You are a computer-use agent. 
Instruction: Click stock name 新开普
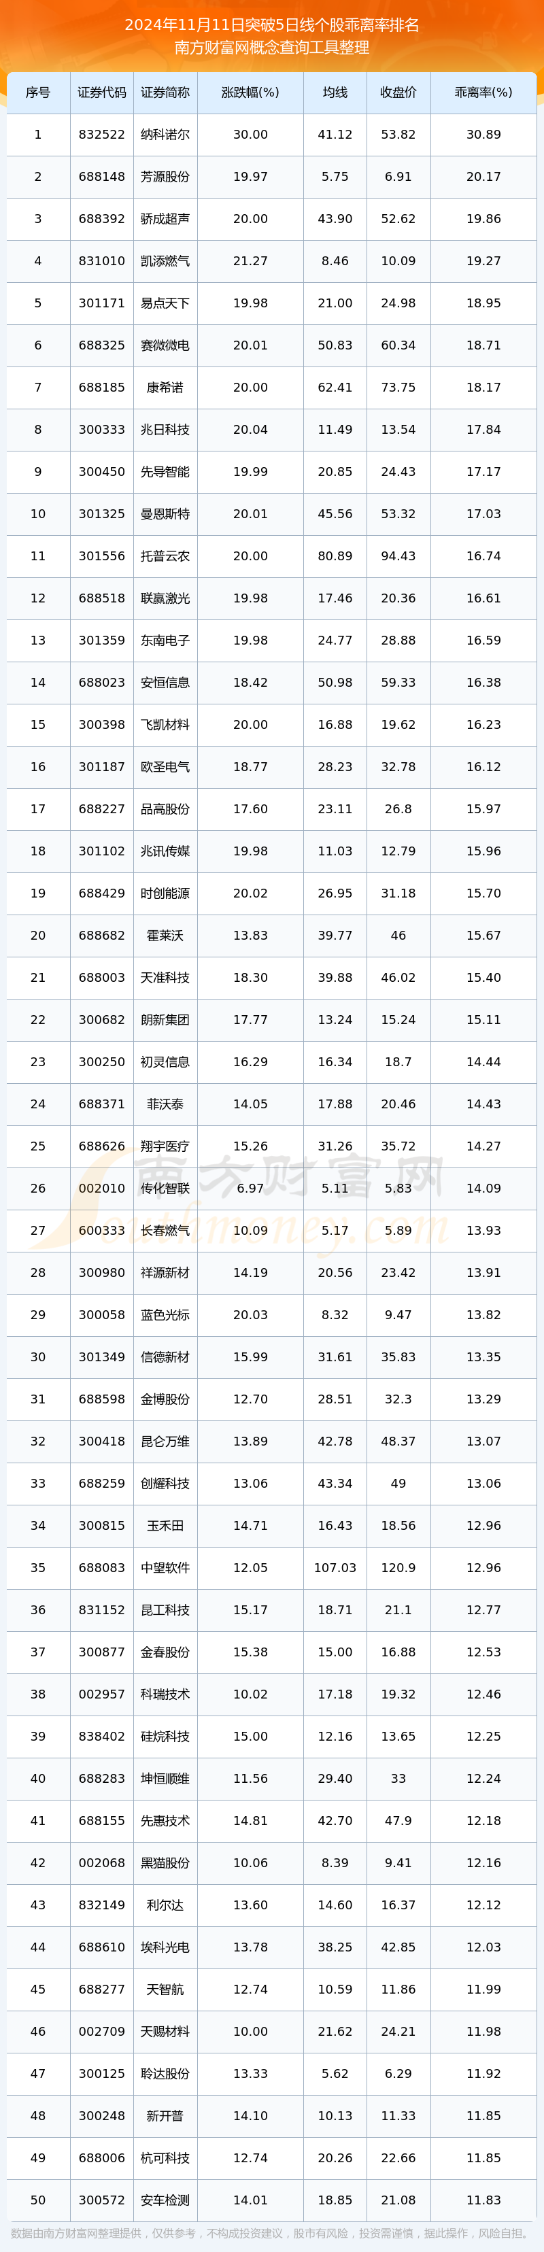click(165, 2115)
